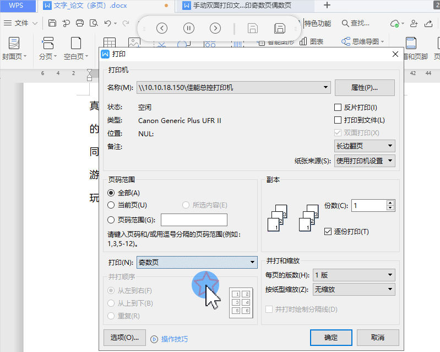Expand the printer 名称 dropdown

point(326,87)
